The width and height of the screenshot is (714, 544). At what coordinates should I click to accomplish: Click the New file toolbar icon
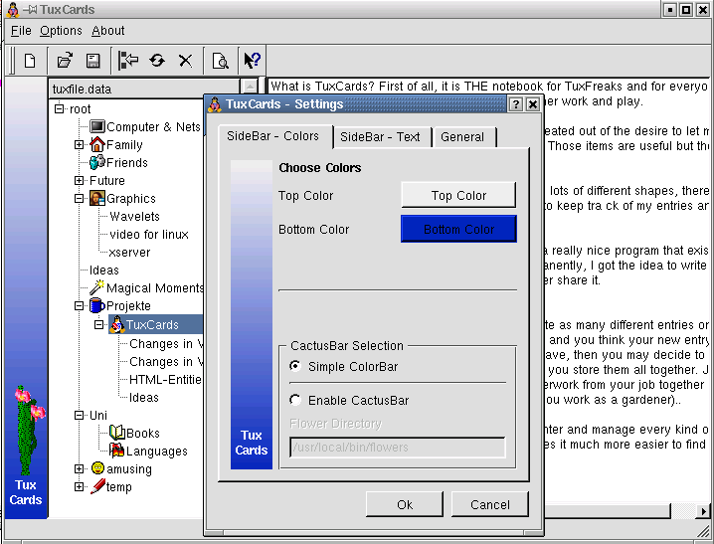pos(30,61)
